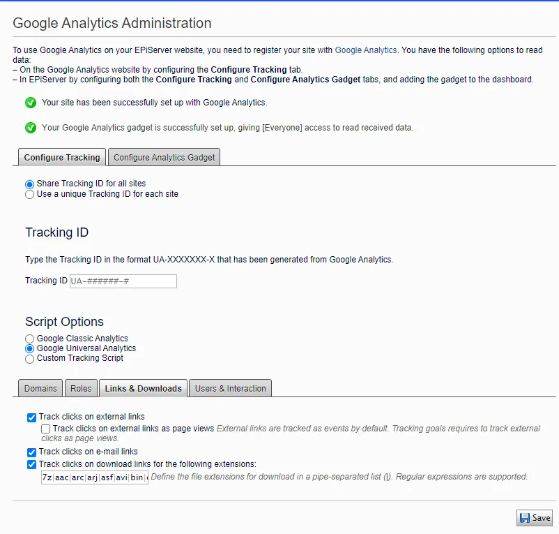Screen dimensions: 559x534
Task: Select Share Tracking ID for all sites
Action: pyautogui.click(x=29, y=184)
